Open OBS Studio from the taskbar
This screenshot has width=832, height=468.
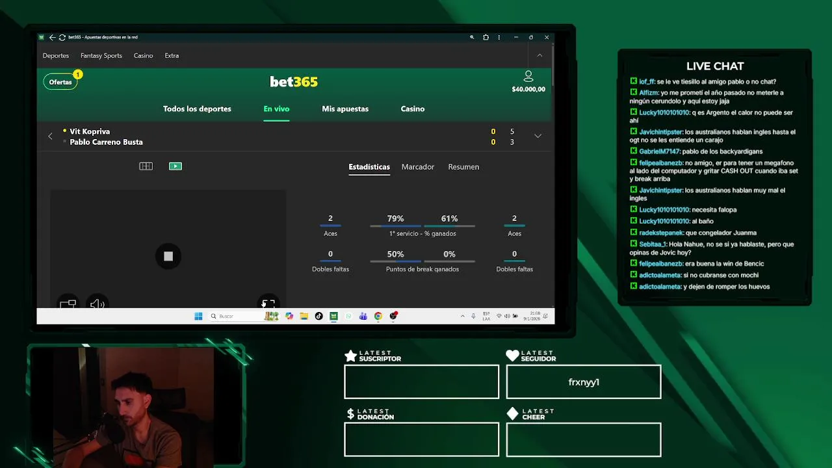pyautogui.click(x=393, y=316)
